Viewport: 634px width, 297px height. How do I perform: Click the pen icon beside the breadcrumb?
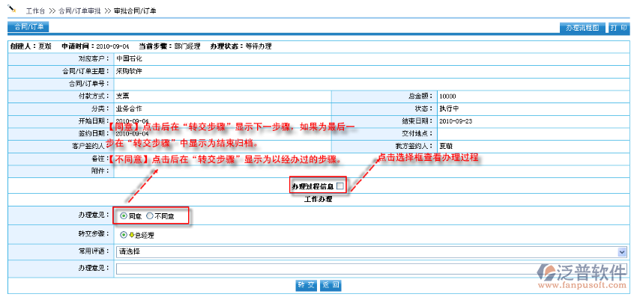click(12, 8)
